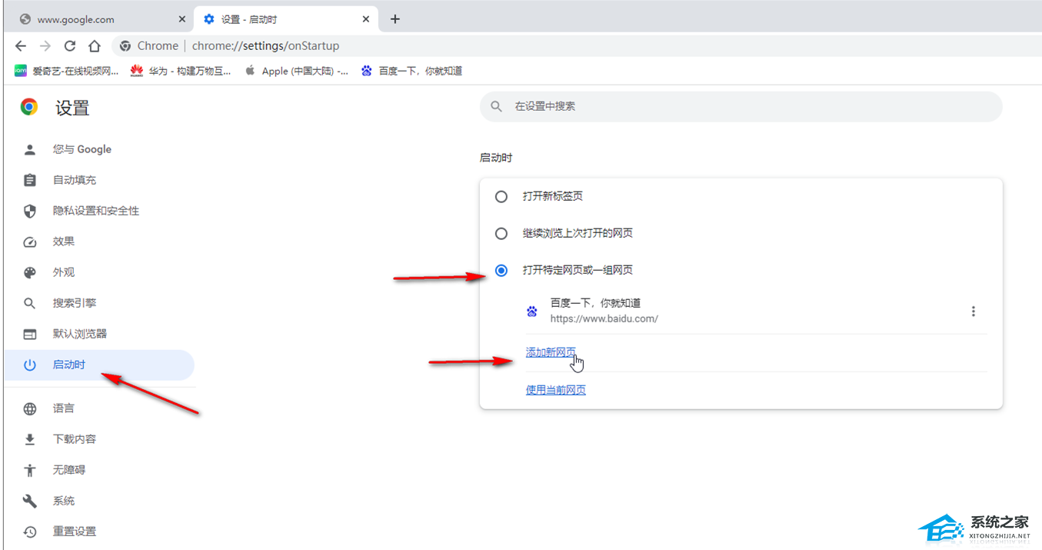
Task: Open 语言 settings section
Action: pos(64,408)
